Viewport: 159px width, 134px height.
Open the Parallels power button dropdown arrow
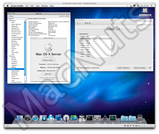click(9, 126)
